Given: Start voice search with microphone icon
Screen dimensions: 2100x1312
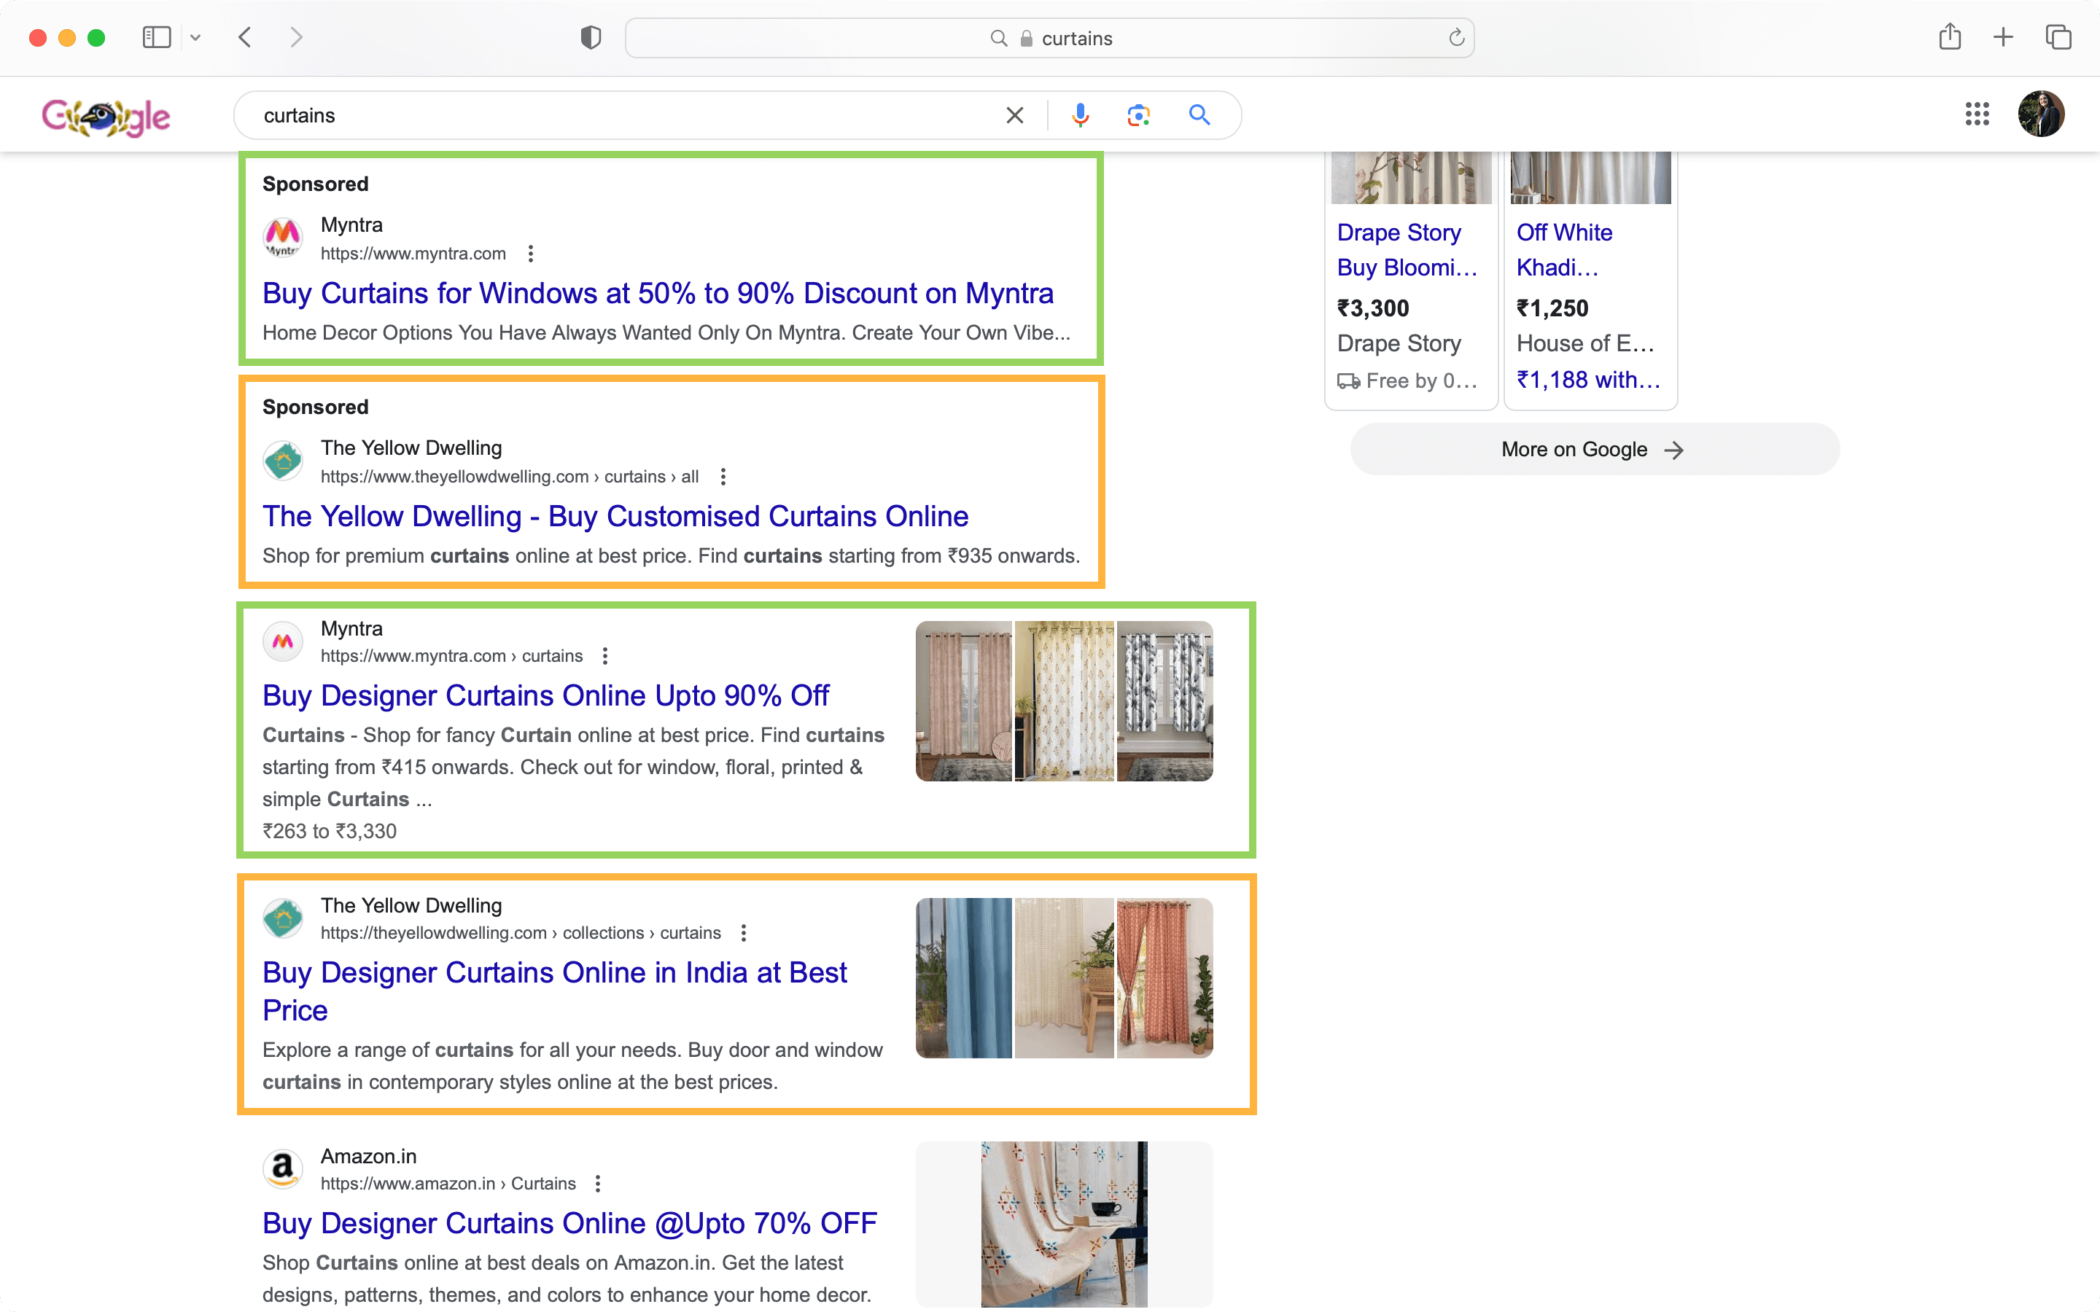Looking at the screenshot, I should [1079, 115].
